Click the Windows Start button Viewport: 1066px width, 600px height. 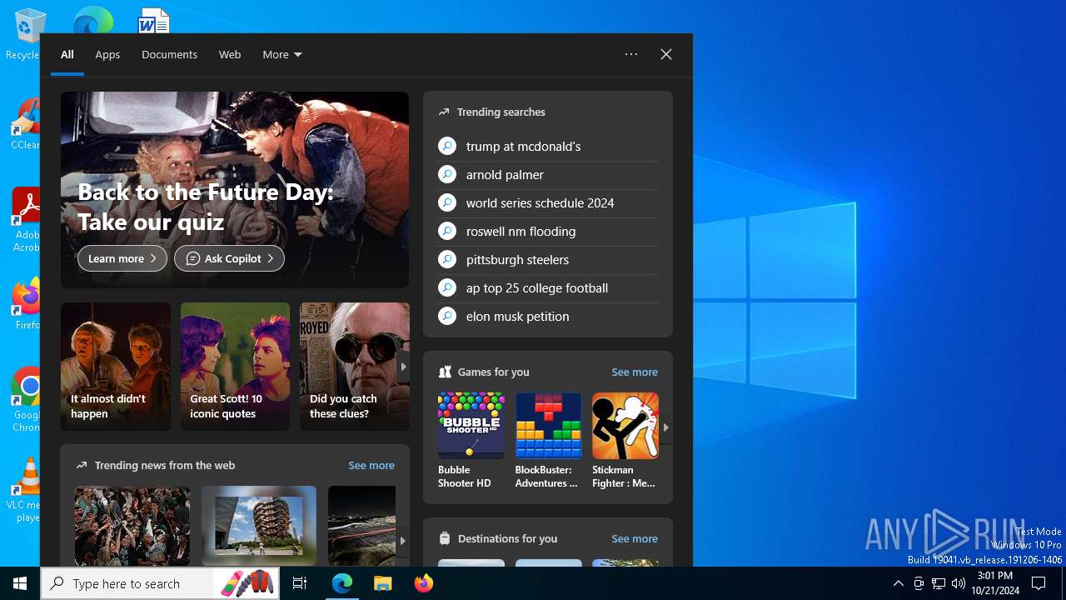pos(20,583)
